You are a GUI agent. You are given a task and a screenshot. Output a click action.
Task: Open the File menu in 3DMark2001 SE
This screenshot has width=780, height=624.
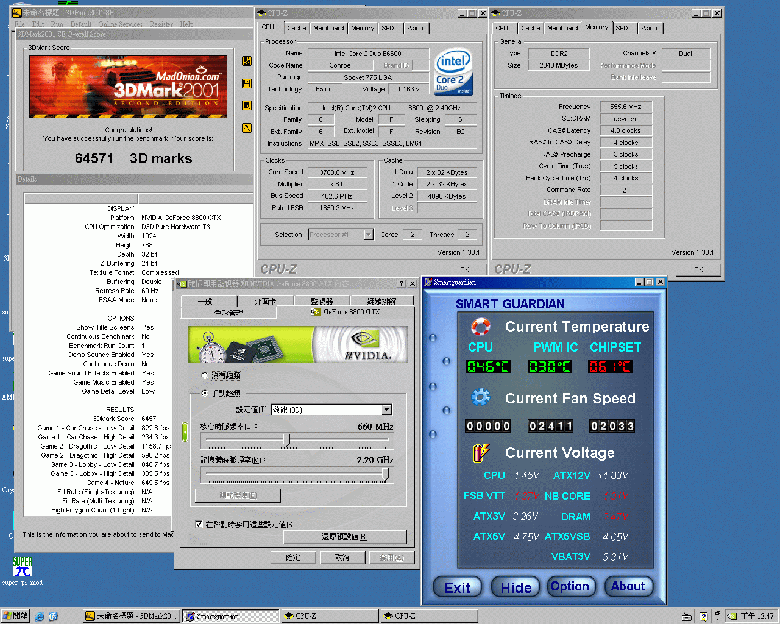pyautogui.click(x=19, y=24)
